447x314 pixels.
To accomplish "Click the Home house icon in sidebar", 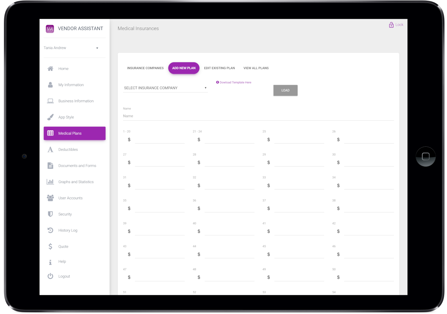I will pos(50,69).
